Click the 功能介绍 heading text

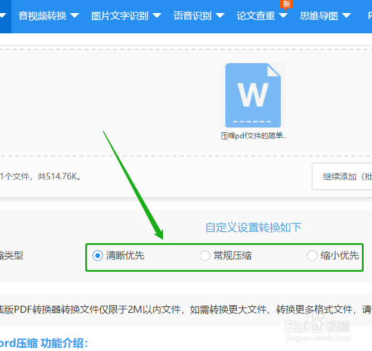point(64,343)
